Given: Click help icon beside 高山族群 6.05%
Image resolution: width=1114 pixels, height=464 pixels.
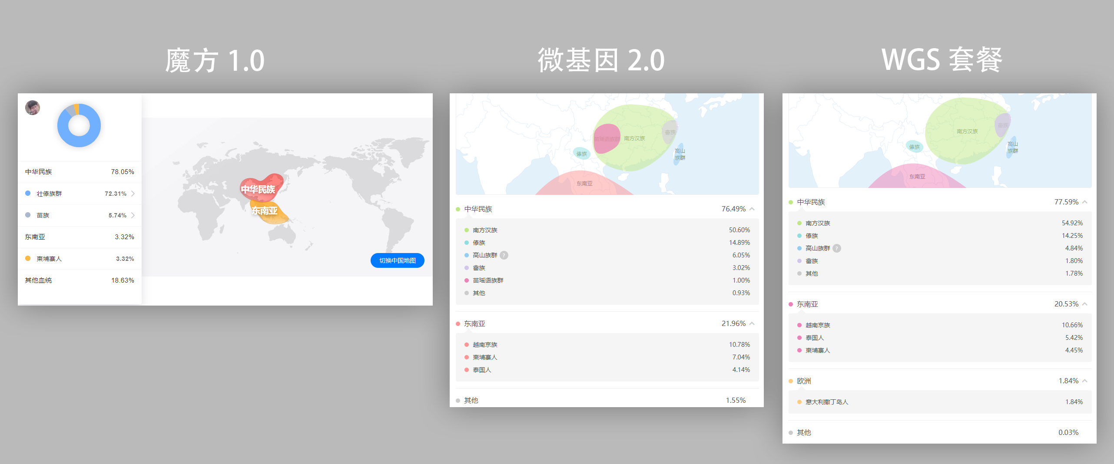Looking at the screenshot, I should pyautogui.click(x=504, y=255).
